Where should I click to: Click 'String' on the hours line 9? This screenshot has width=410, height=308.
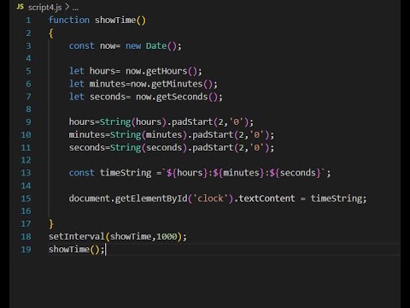tap(115, 122)
